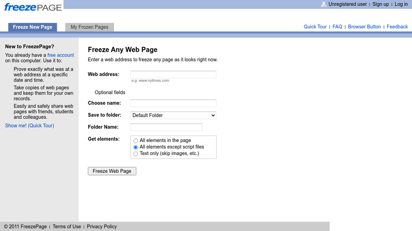Click the unregistered user avatar icon
Screen dimensions: 412x231
pos(324,4)
